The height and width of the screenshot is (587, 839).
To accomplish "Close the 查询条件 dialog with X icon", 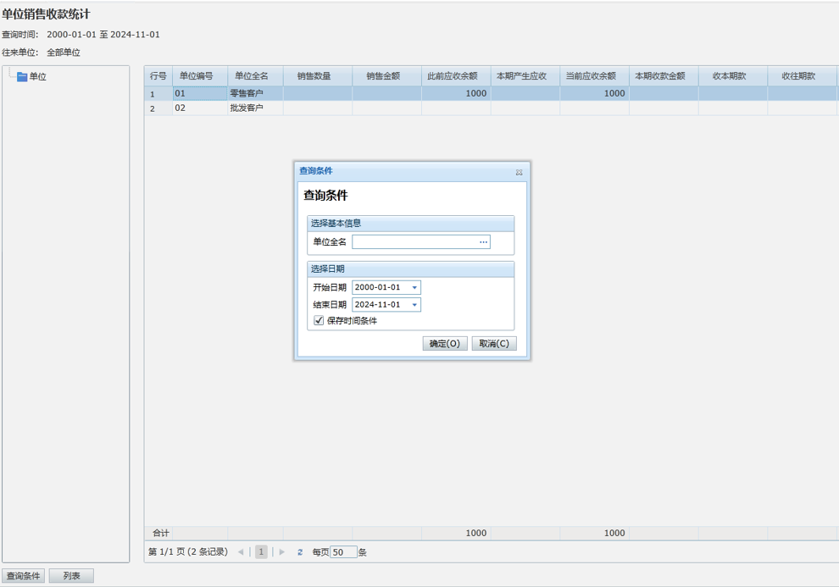I will pos(519,172).
